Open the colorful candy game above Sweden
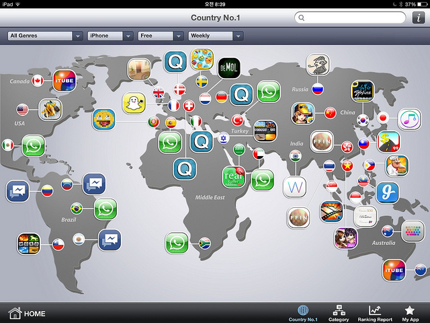430x323 pixels. [202, 59]
